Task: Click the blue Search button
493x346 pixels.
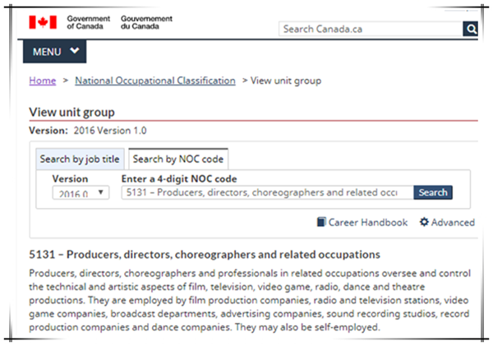Action: [x=433, y=192]
